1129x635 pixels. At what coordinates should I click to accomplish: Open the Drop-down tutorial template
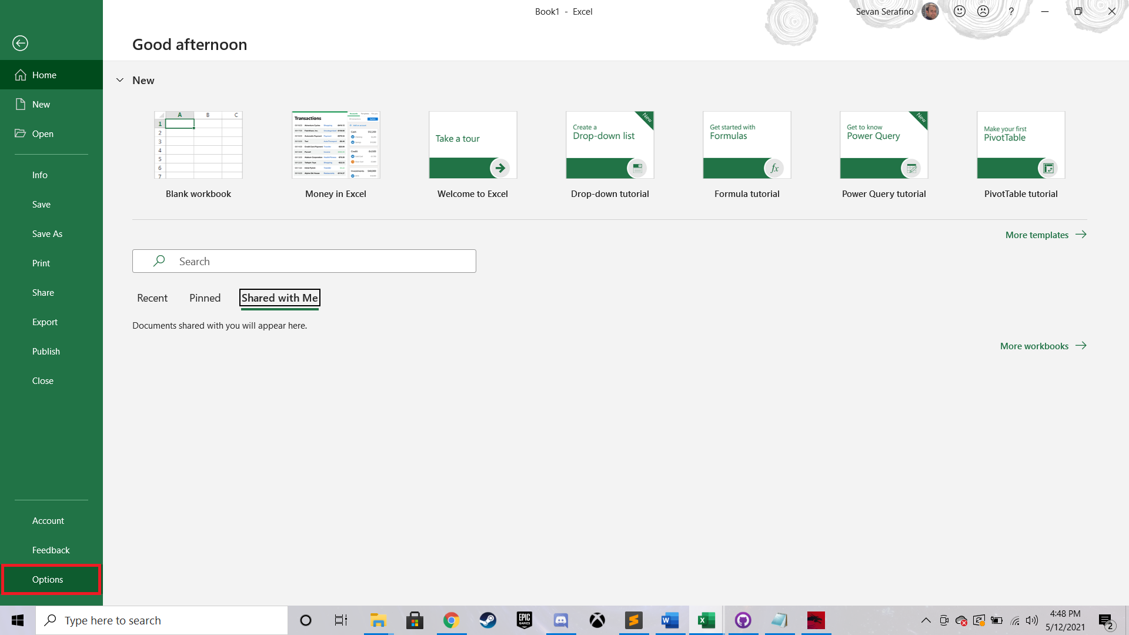610,155
